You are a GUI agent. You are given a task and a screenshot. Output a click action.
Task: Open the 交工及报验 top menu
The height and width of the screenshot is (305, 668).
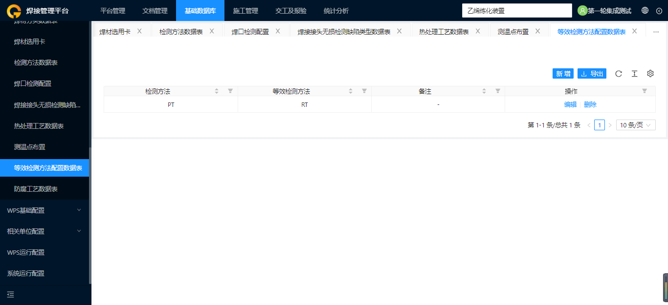[x=291, y=11]
